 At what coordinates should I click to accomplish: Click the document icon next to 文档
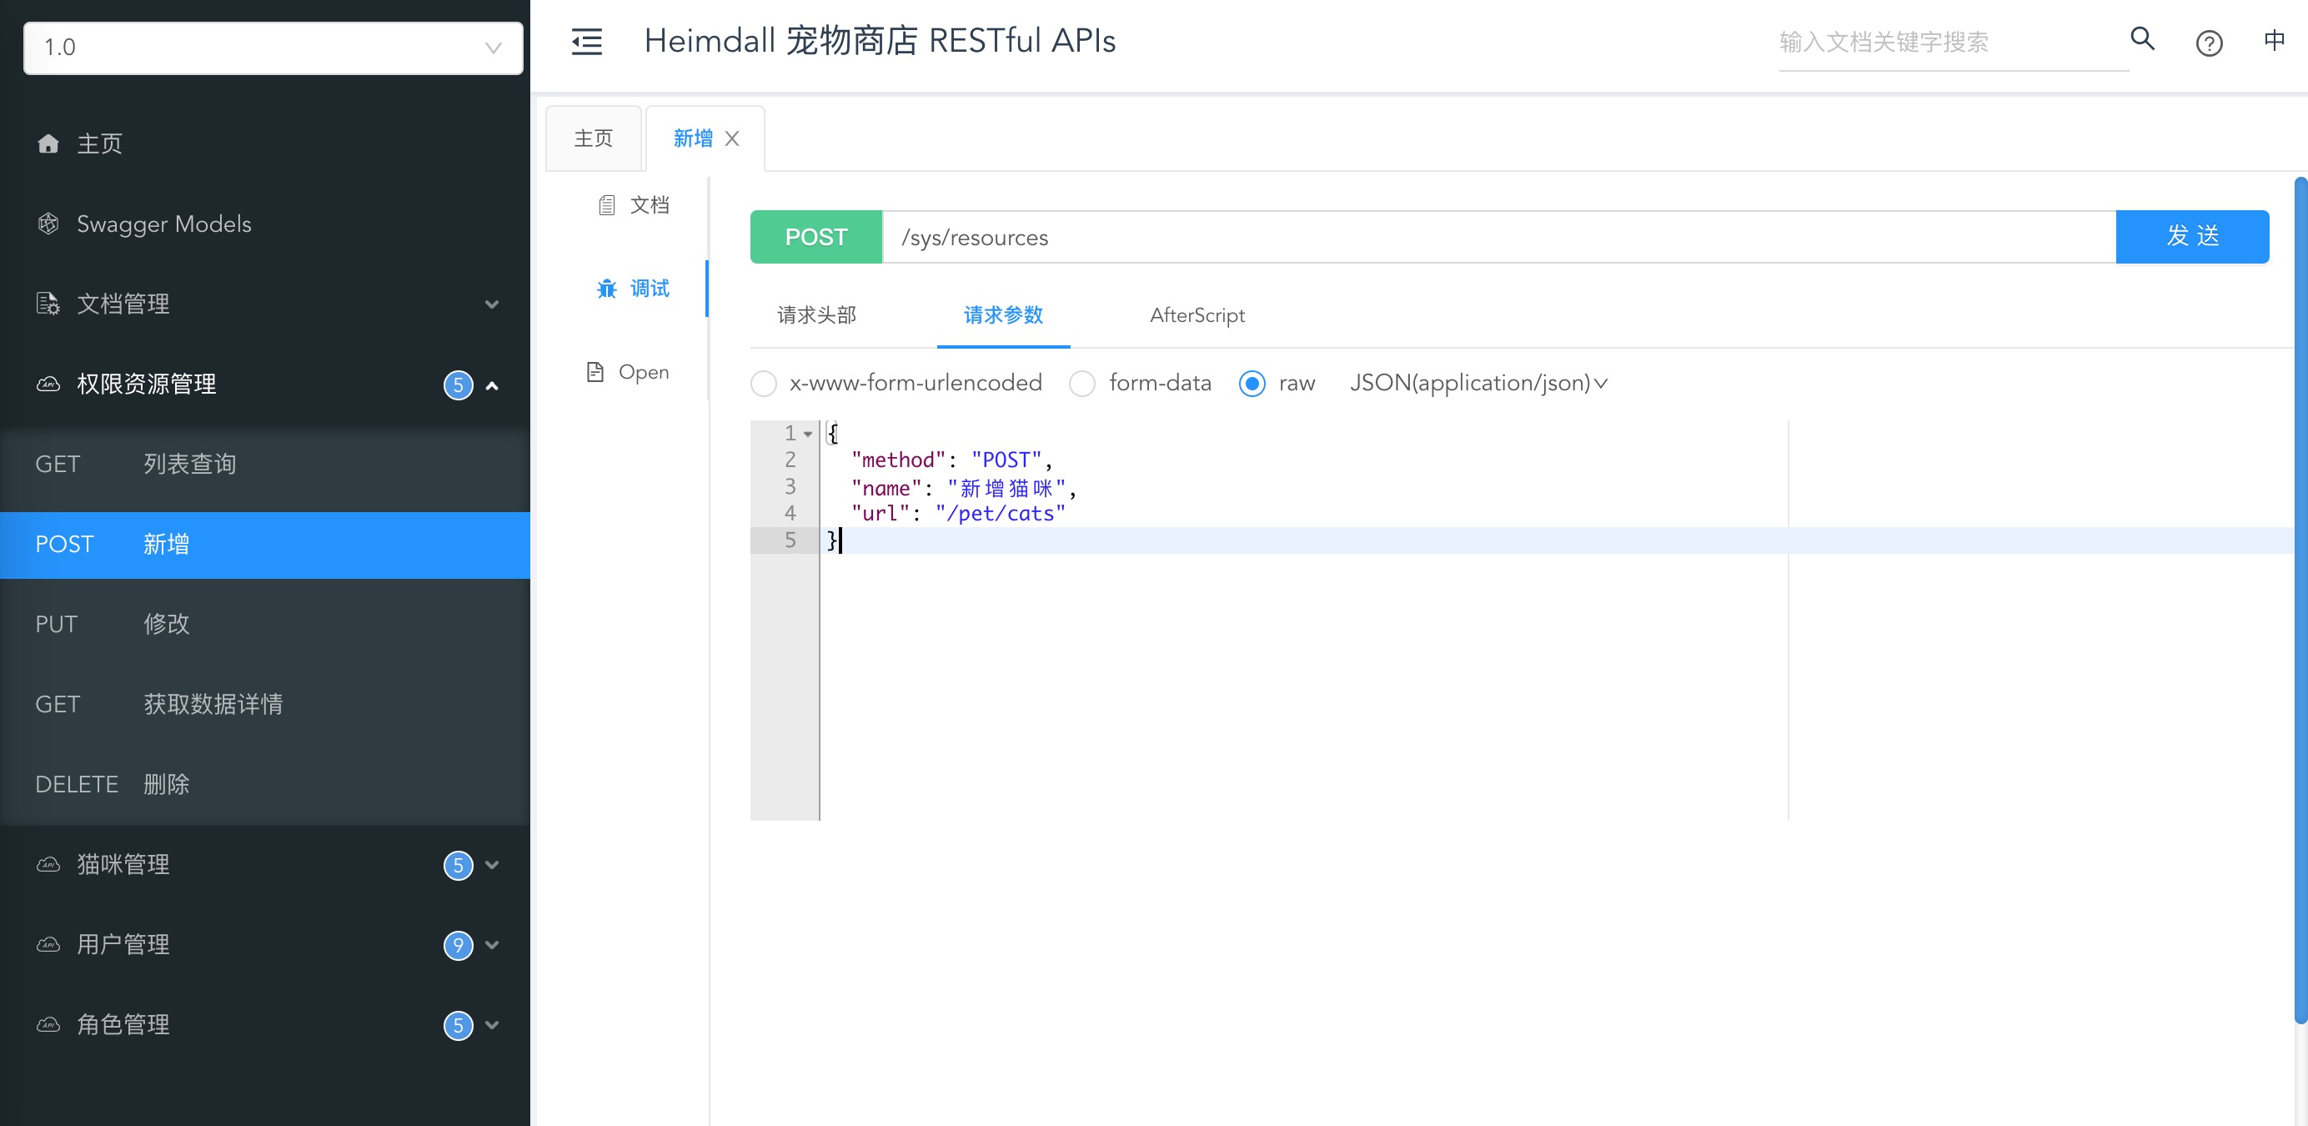point(606,205)
